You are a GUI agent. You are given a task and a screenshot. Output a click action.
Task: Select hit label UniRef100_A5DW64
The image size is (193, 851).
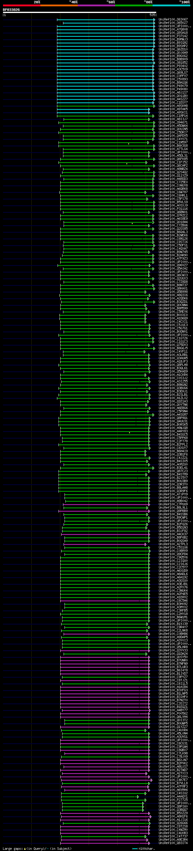pos(173,126)
